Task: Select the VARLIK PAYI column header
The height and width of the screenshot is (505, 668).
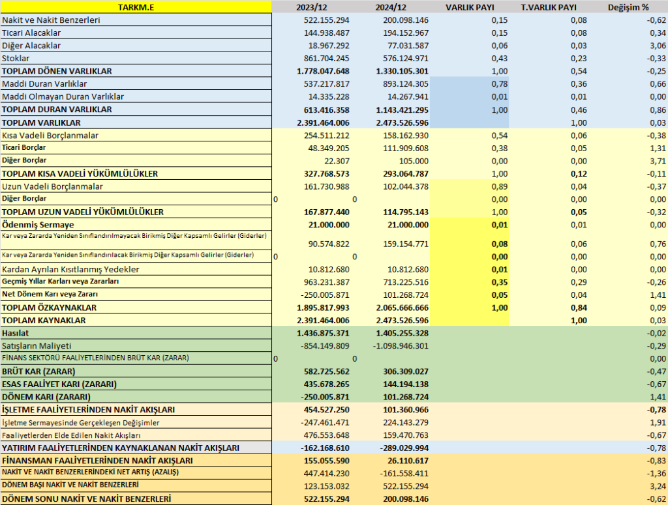Action: tap(470, 7)
